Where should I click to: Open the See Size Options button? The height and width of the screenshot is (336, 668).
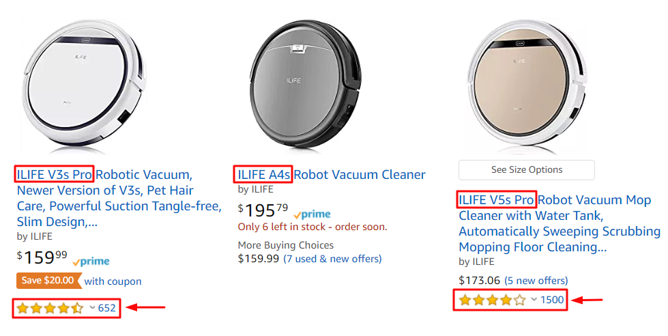[x=527, y=170]
